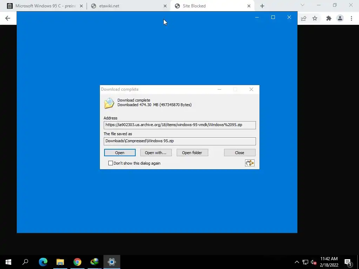Switch to Microsoft Windows 95 C tab
This screenshot has width=359, height=269.
[x=45, y=6]
